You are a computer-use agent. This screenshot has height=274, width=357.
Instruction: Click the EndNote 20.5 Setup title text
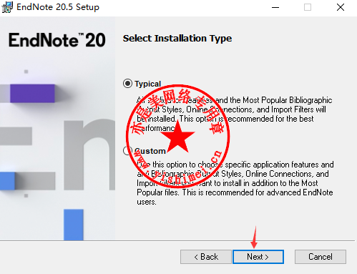pos(58,7)
